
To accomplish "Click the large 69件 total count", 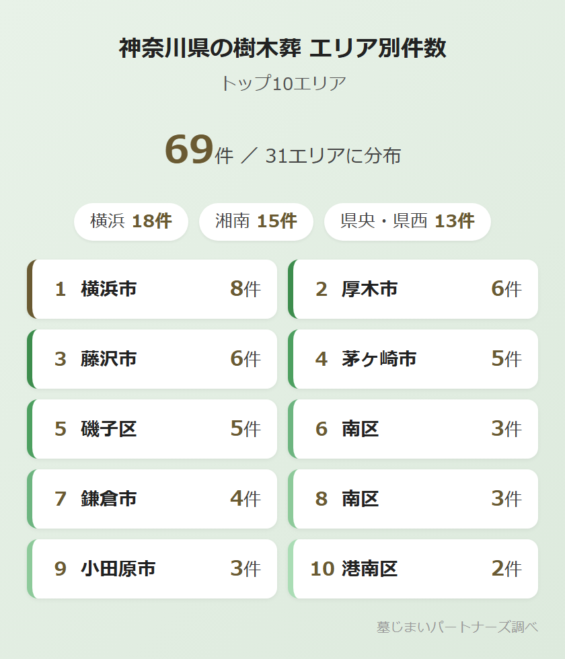I will [x=198, y=151].
